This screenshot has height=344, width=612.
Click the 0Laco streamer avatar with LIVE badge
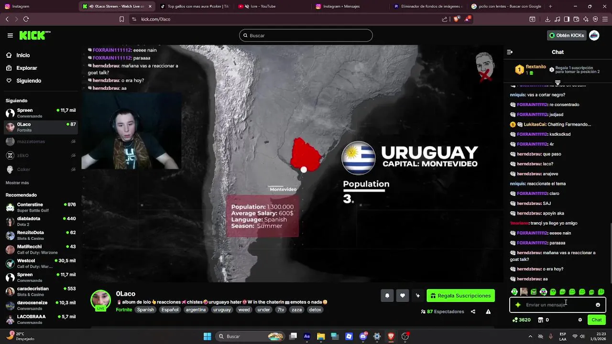pos(101,301)
